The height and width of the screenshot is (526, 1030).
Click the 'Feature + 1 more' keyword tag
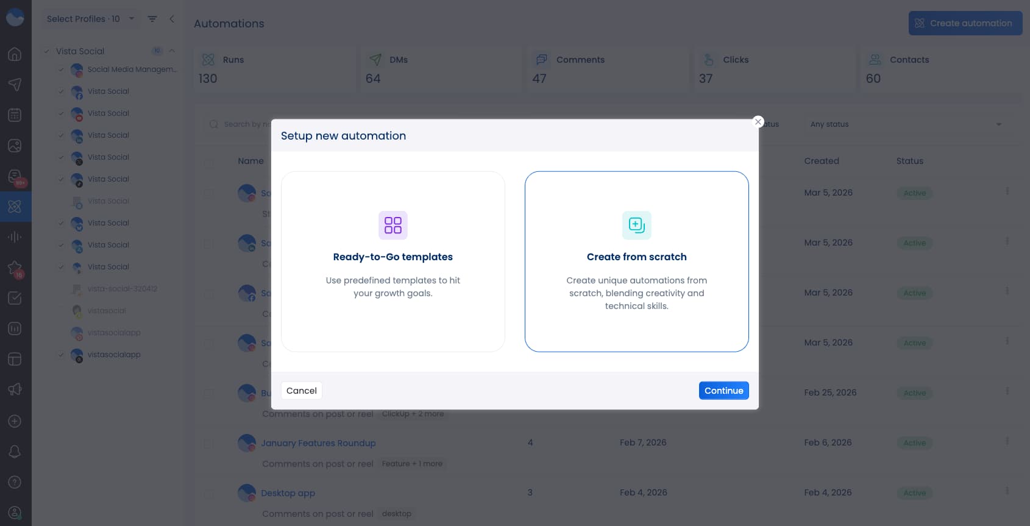click(x=413, y=464)
